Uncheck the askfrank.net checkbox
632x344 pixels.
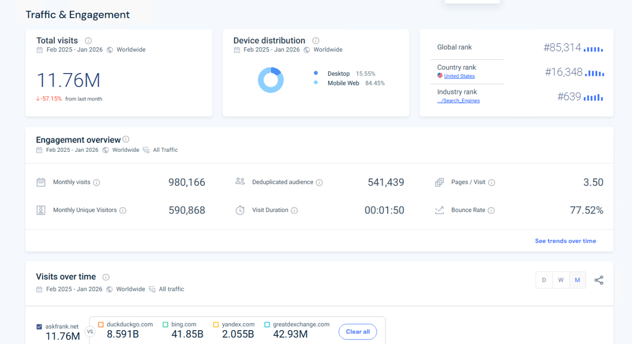point(40,327)
